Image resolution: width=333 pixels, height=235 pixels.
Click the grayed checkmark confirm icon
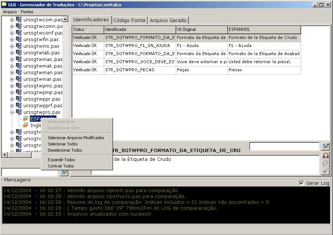click(x=326, y=171)
